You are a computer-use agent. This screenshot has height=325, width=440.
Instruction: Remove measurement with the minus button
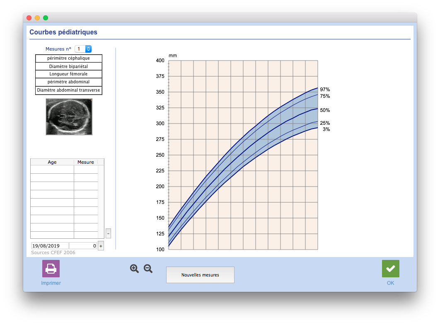(x=108, y=233)
